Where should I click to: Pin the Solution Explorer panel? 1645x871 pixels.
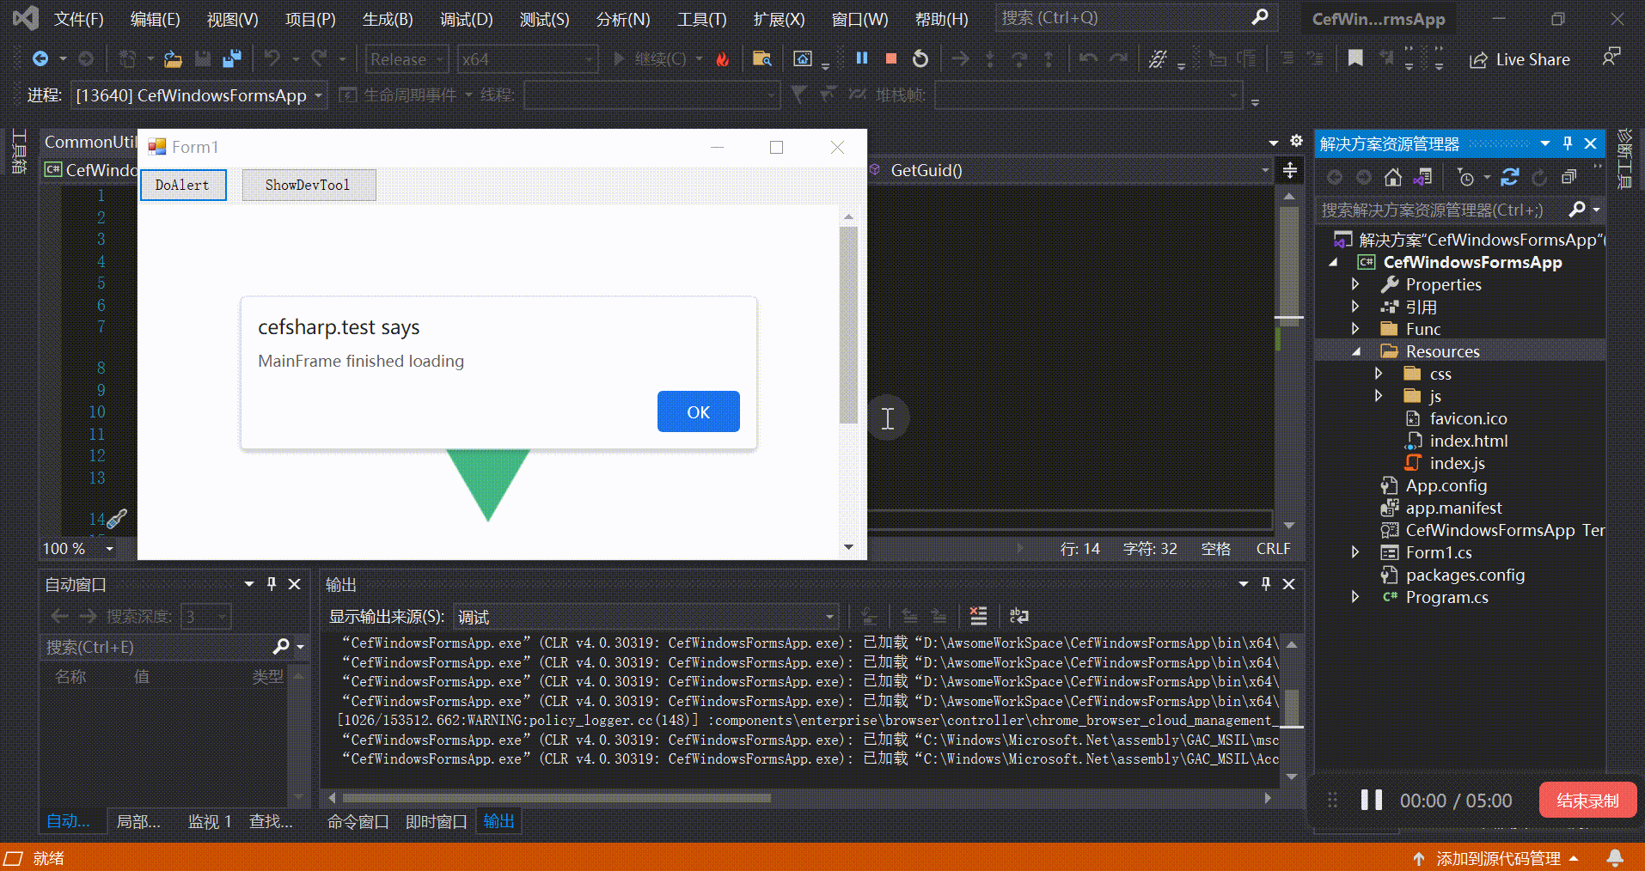coord(1568,143)
